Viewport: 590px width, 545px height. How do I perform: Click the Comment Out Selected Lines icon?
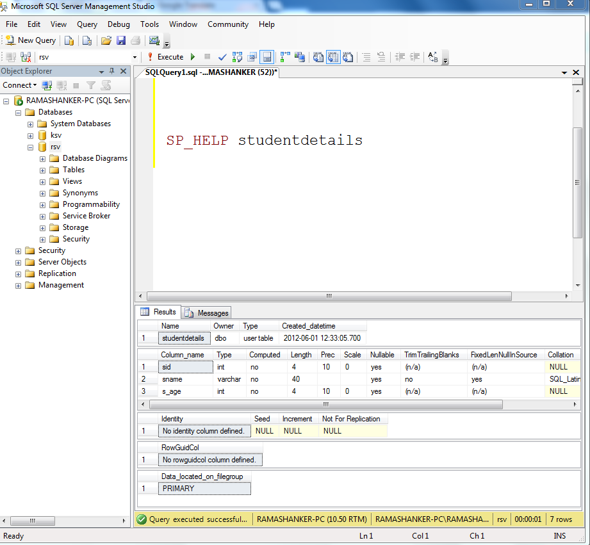coord(365,57)
